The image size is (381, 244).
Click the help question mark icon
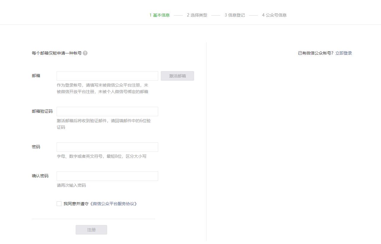(x=85, y=53)
